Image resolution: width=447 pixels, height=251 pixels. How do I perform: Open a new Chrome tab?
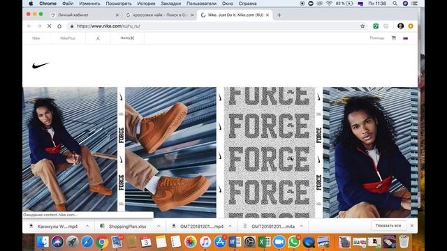pyautogui.click(x=279, y=15)
